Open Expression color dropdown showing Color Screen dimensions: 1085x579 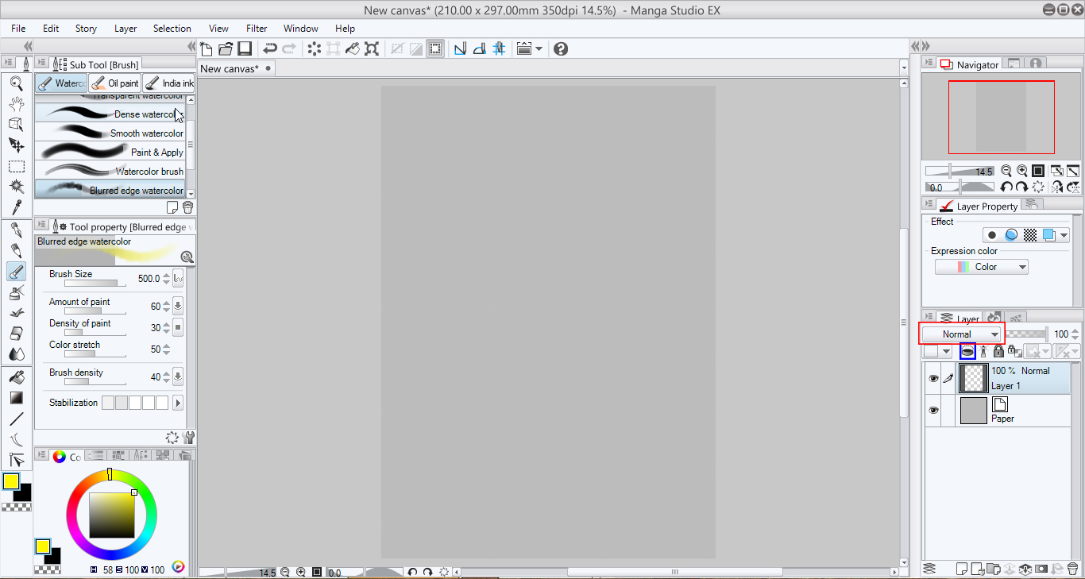click(981, 267)
